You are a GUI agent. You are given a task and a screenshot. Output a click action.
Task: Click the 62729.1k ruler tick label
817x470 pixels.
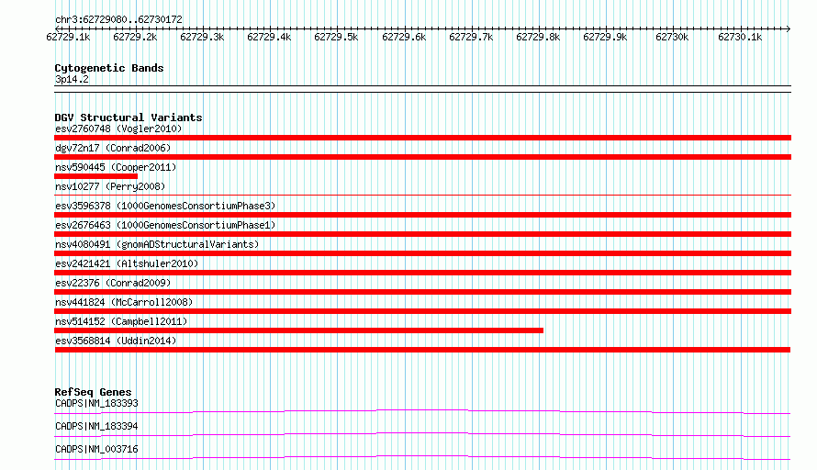pos(68,37)
